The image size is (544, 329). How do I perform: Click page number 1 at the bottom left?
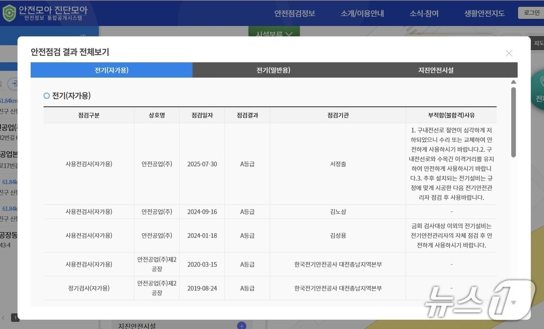pyautogui.click(x=15, y=317)
